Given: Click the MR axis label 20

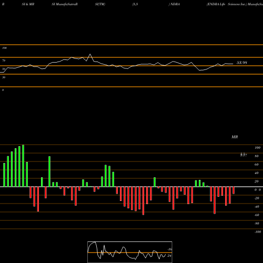Looking at the screenshot, I should [257, 181].
